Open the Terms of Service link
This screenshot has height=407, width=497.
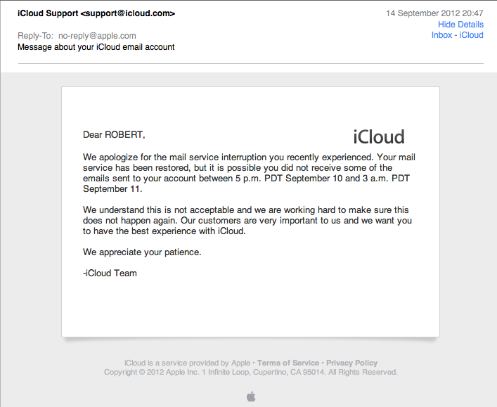(x=288, y=363)
